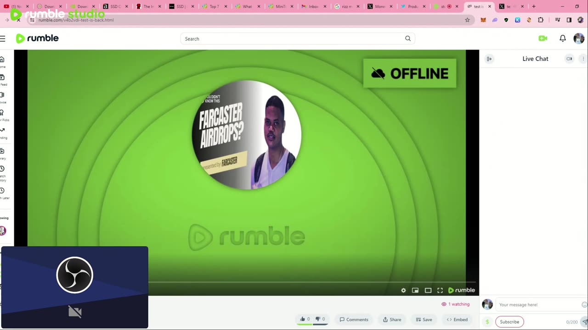The image size is (588, 330).
Task: Open Live Chat more options menu
Action: pos(583,59)
